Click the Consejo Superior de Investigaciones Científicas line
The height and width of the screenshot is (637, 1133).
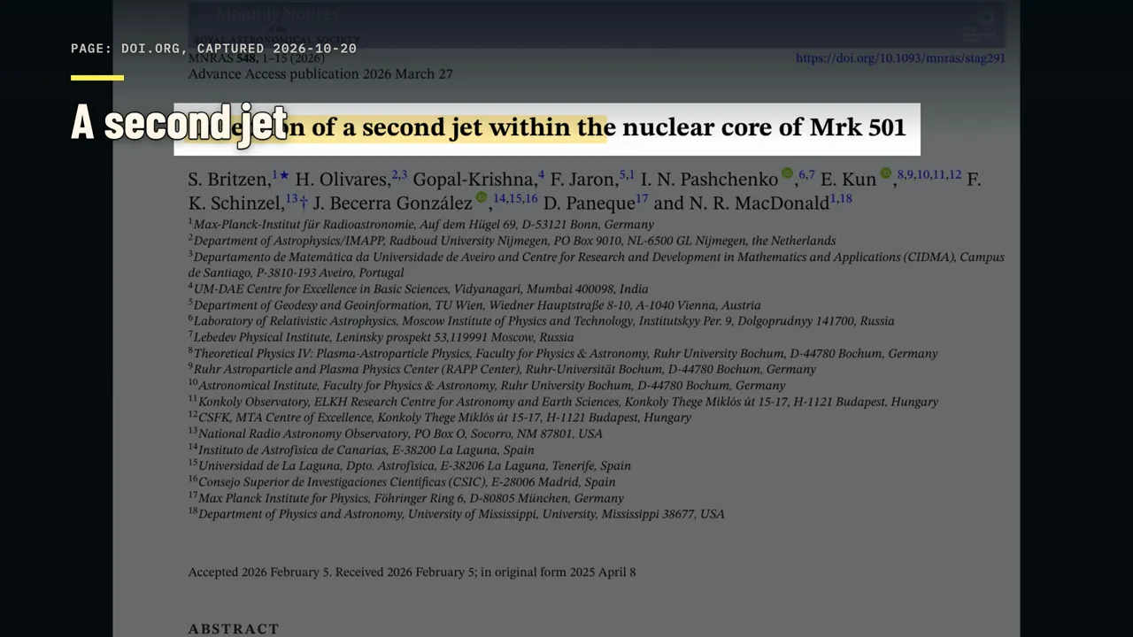pos(401,482)
